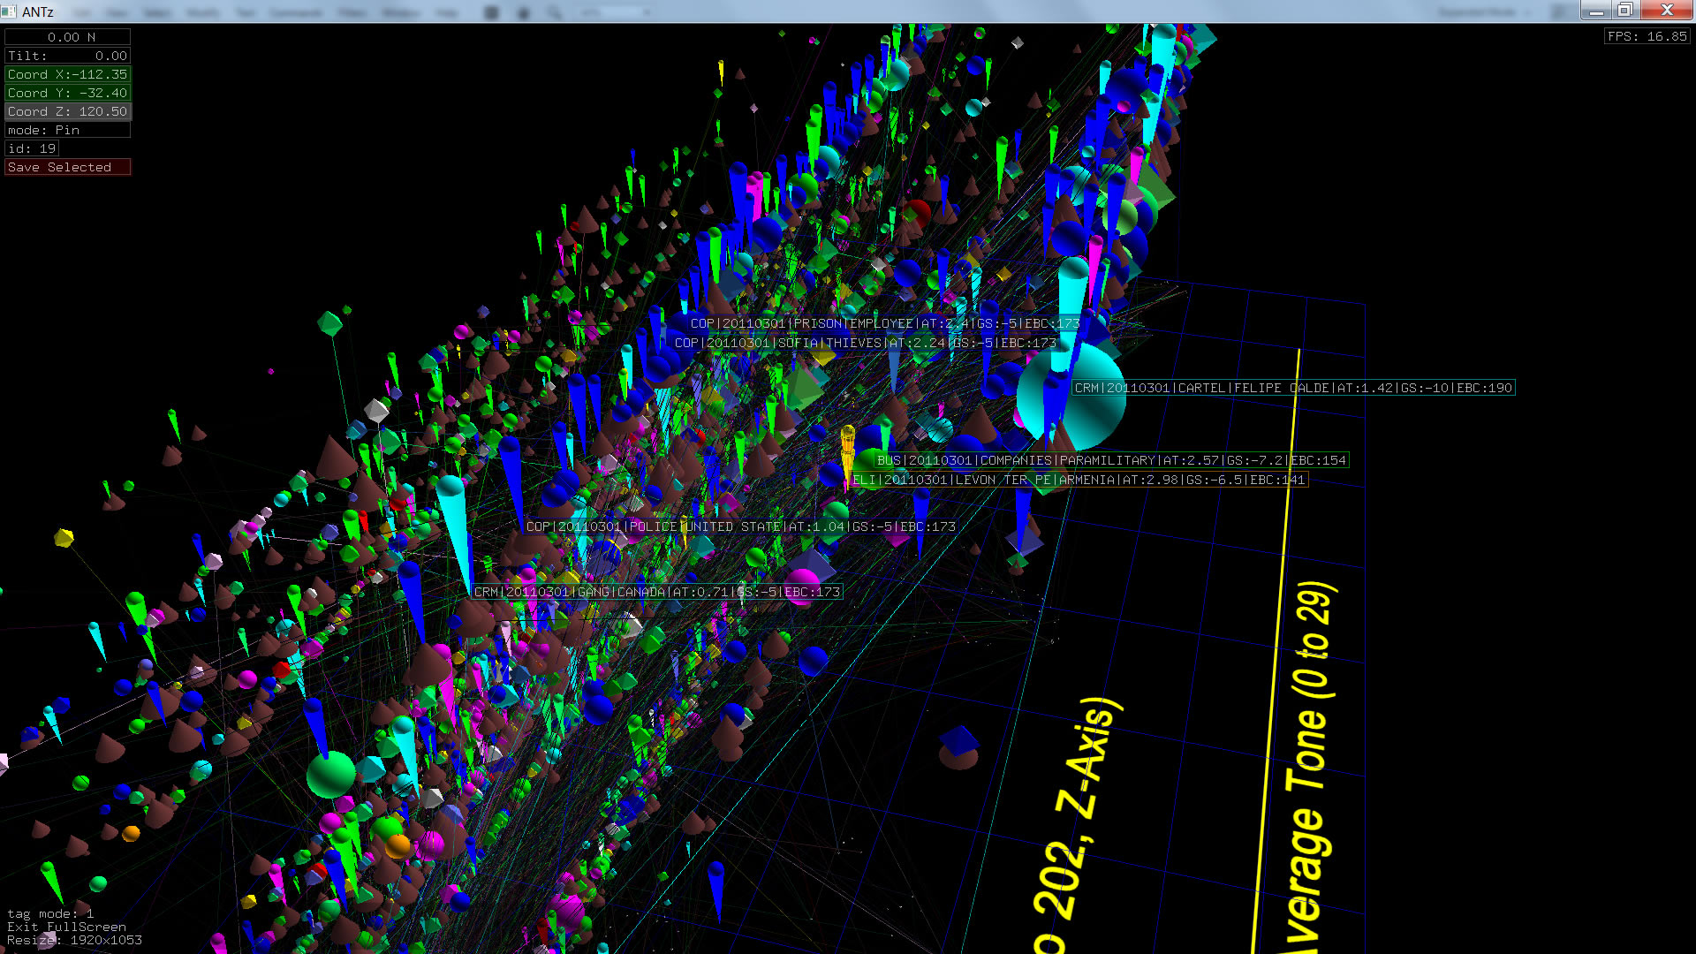This screenshot has height=954, width=1696.
Task: Click the Coord X value field
Action: coord(67,74)
